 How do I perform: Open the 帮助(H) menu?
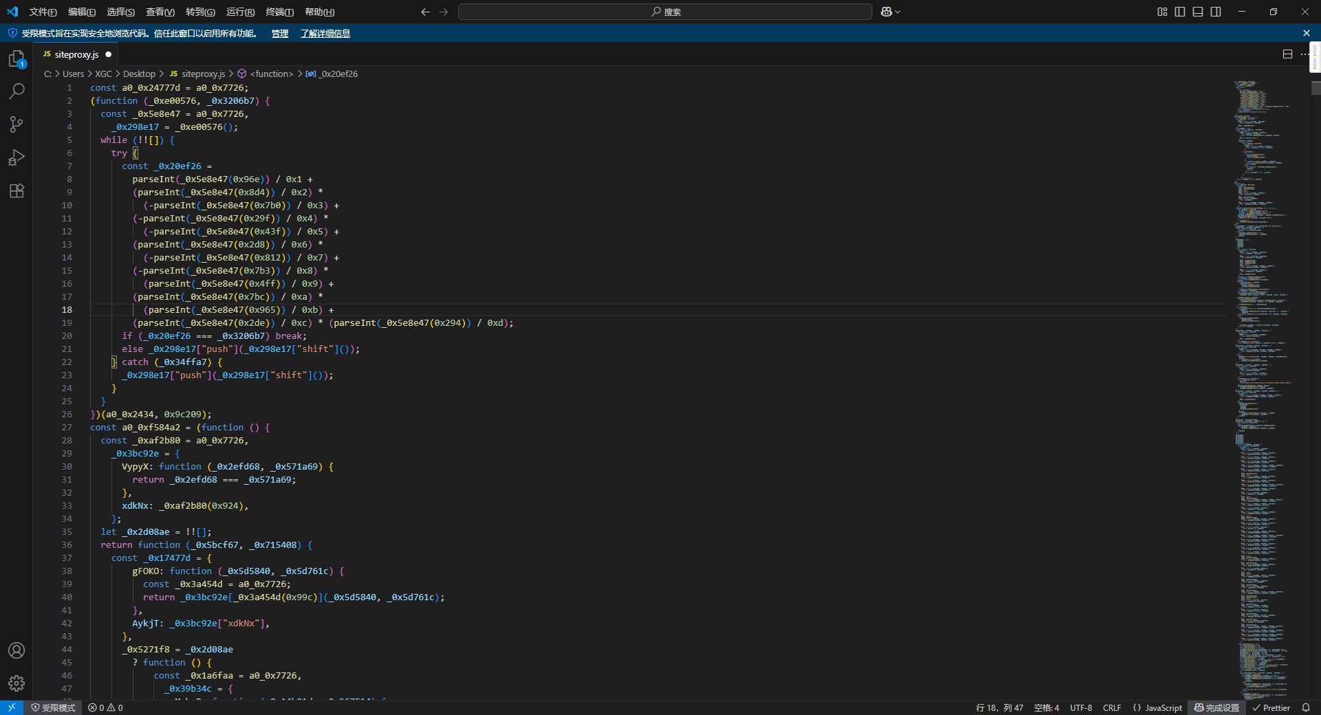(x=319, y=12)
